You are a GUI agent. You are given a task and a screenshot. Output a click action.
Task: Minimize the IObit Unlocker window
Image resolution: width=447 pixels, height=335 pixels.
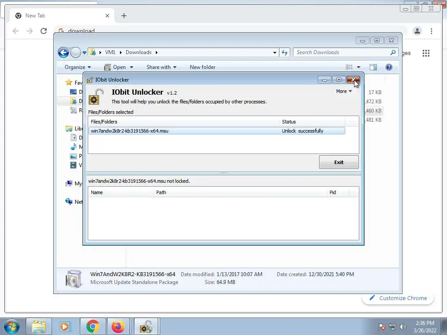pyautogui.click(x=324, y=80)
